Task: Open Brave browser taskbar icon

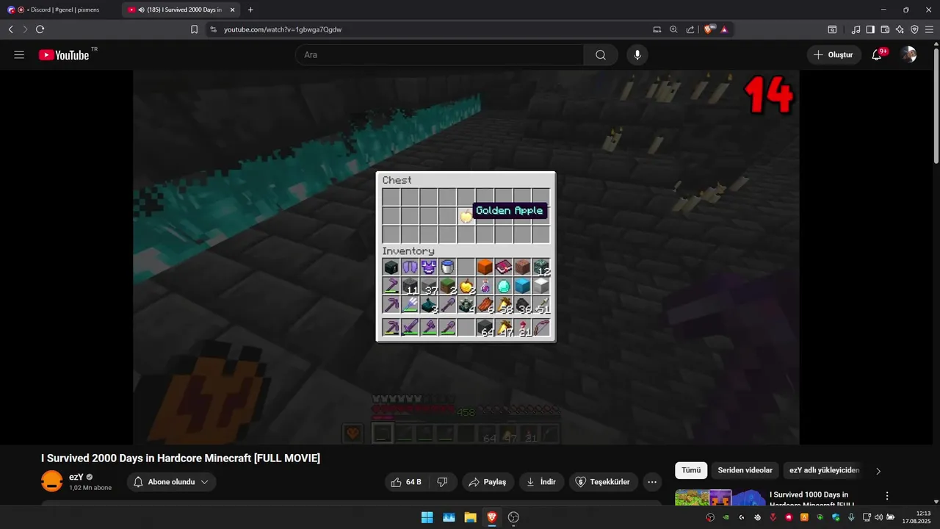Action: pyautogui.click(x=491, y=517)
